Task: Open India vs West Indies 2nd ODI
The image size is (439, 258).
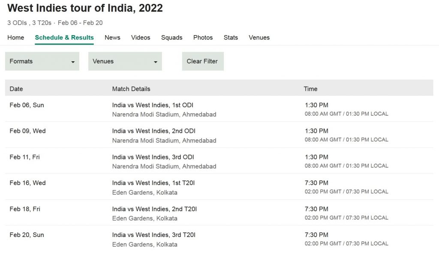Action: 153,131
